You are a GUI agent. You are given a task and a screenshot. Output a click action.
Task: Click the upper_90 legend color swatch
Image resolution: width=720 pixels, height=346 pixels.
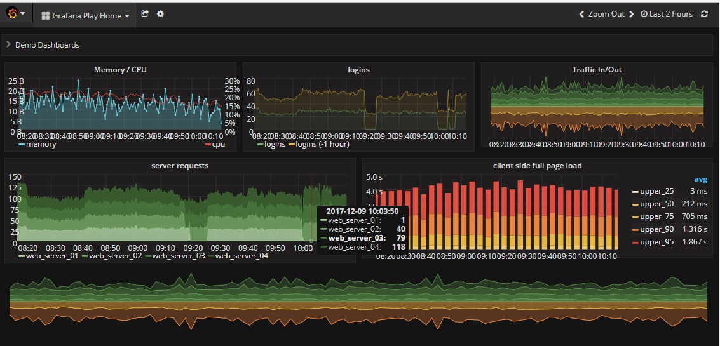click(635, 229)
